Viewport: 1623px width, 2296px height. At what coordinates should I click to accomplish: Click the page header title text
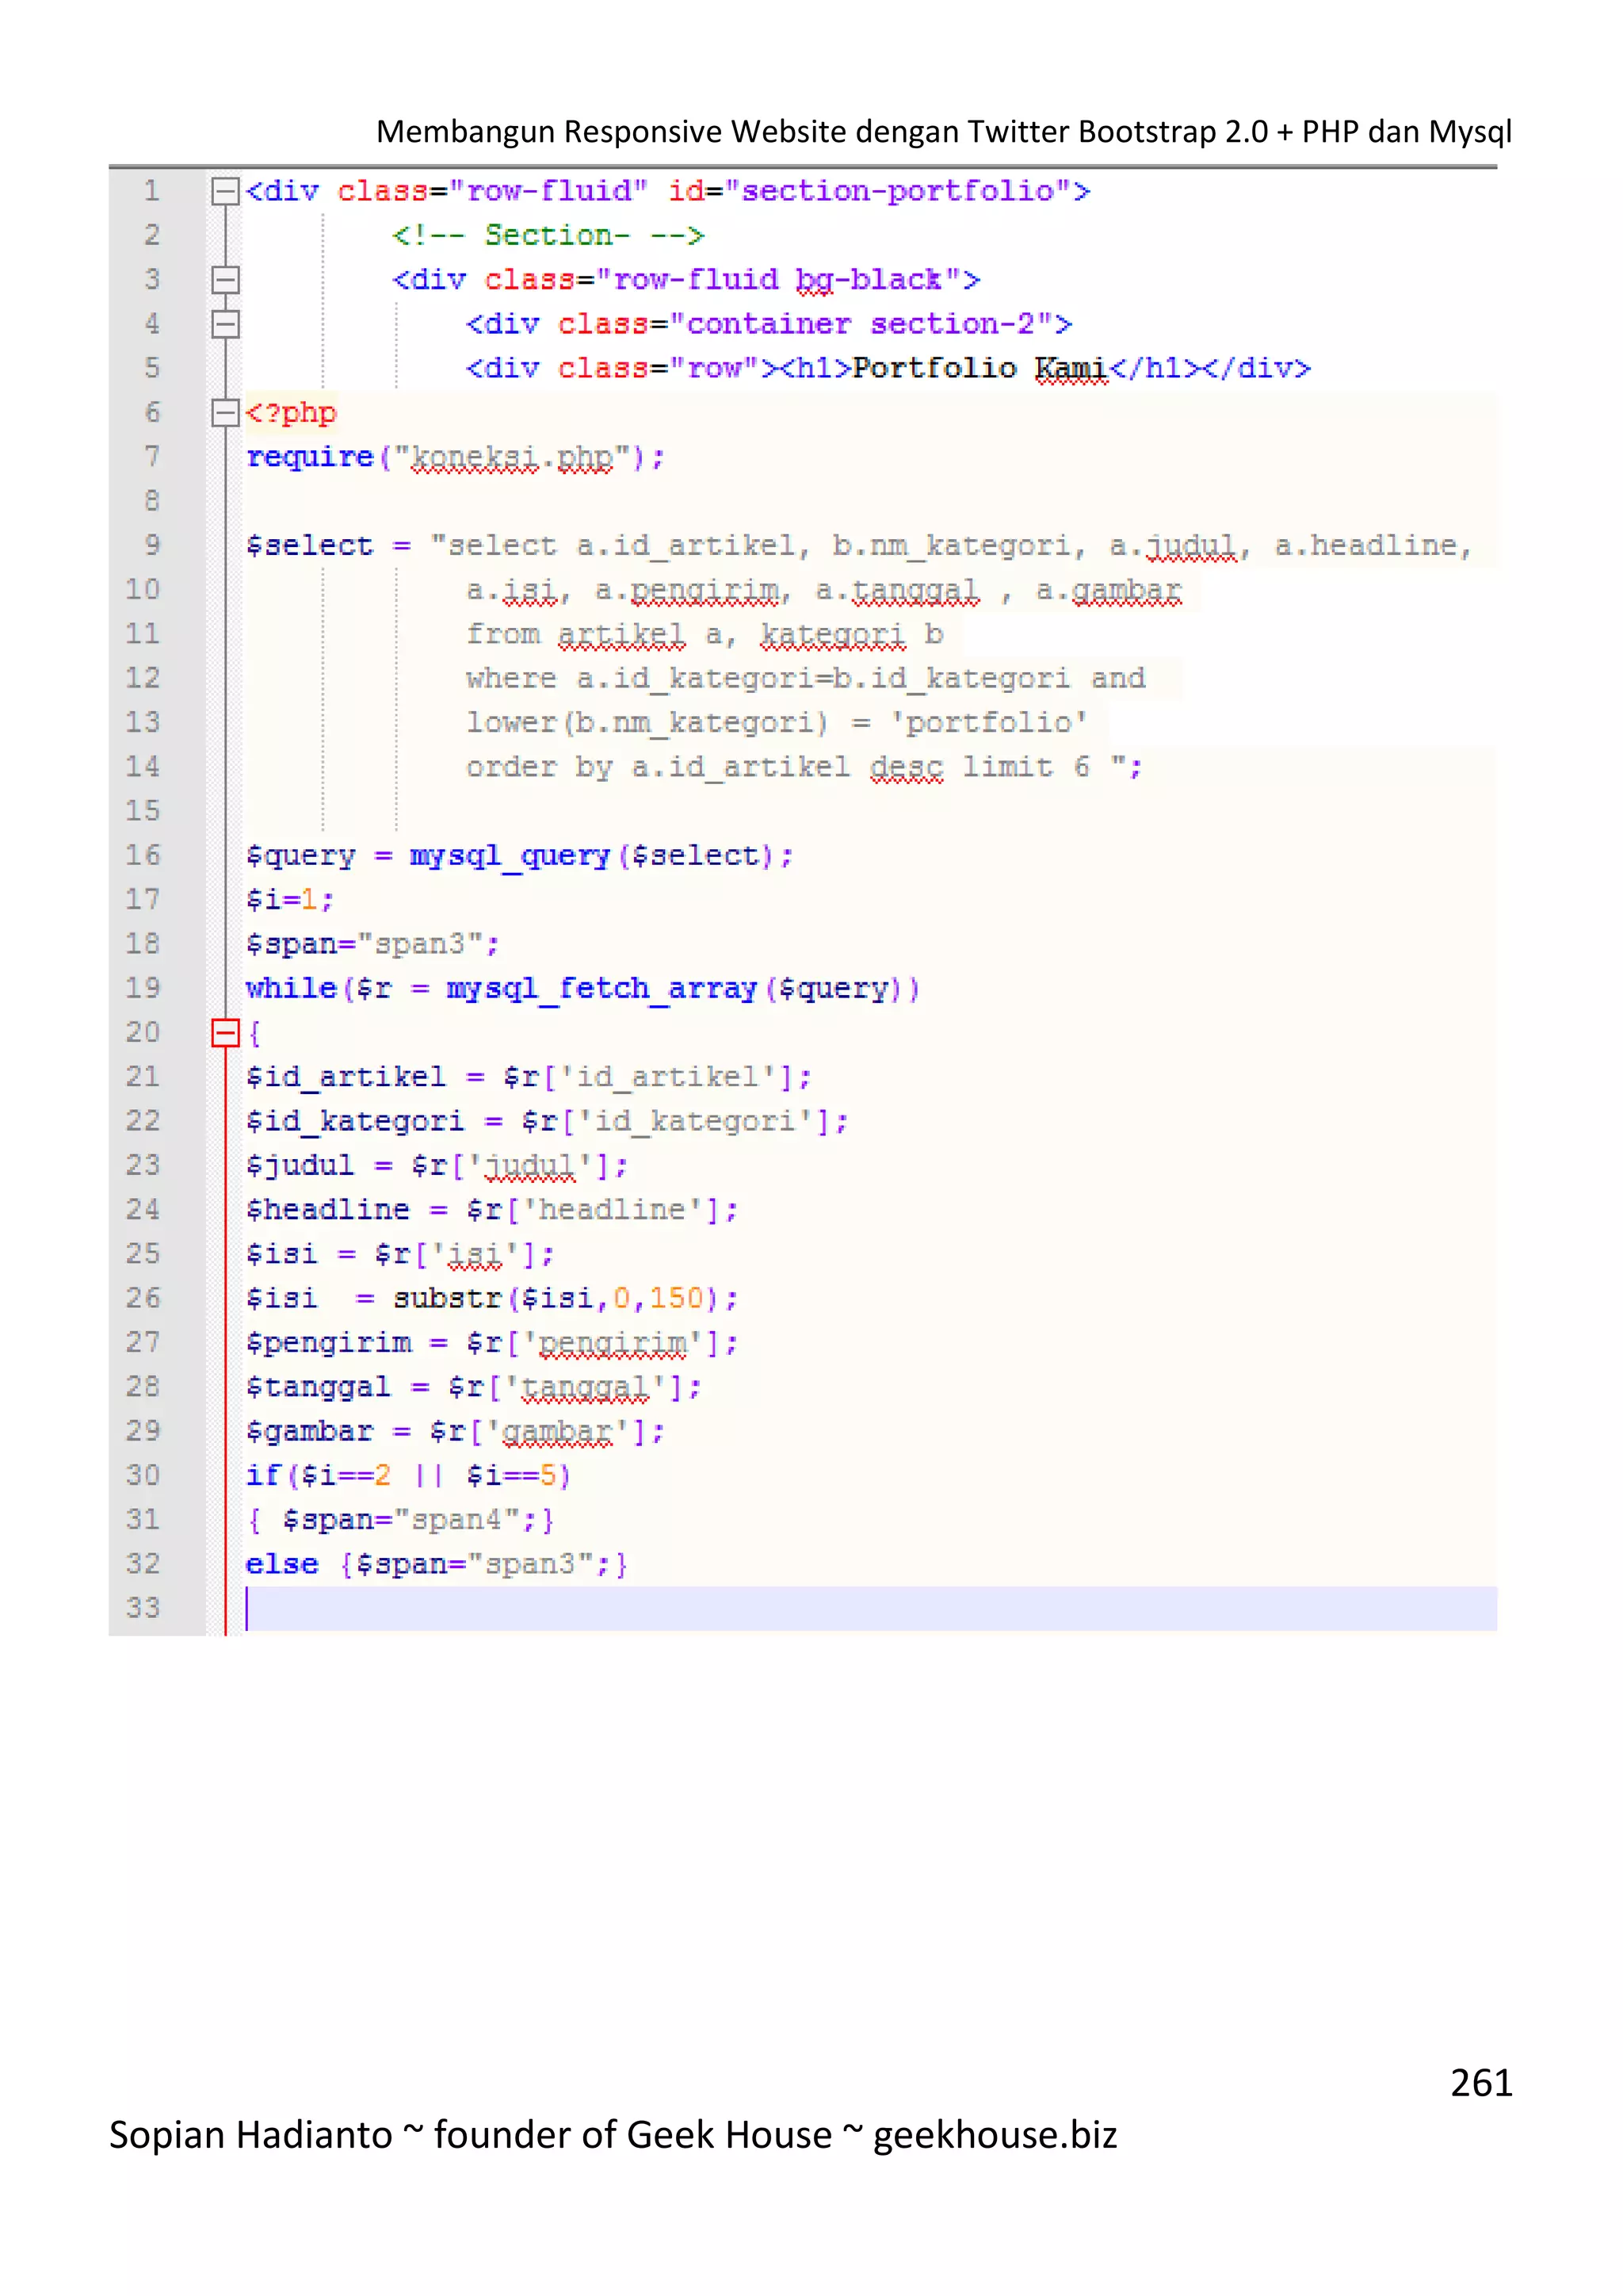[x=943, y=132]
